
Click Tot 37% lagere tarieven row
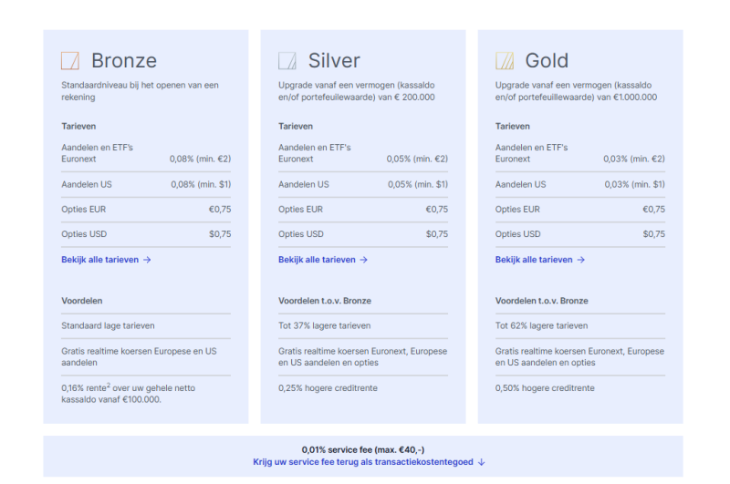(363, 326)
